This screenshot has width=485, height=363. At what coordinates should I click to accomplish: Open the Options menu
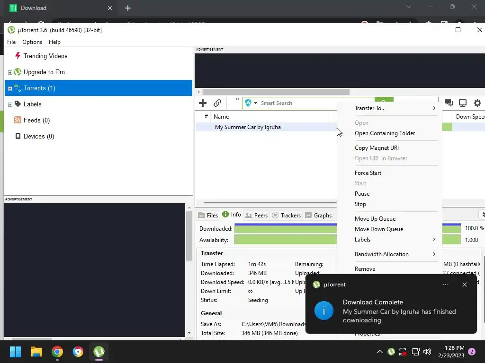32,42
